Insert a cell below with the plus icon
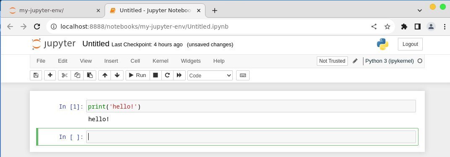The image size is (450, 157). [x=50, y=75]
